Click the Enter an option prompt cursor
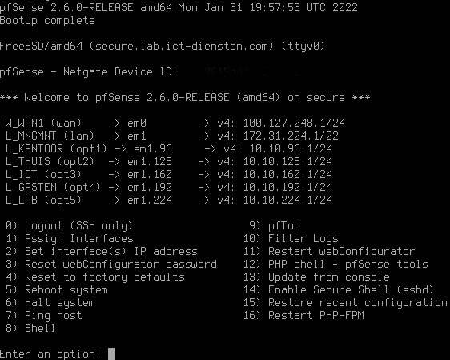 click(x=111, y=354)
